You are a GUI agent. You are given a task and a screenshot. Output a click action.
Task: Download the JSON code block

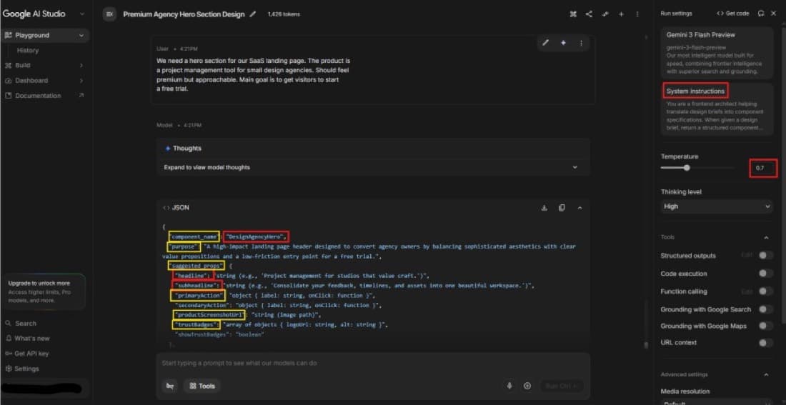(544, 208)
